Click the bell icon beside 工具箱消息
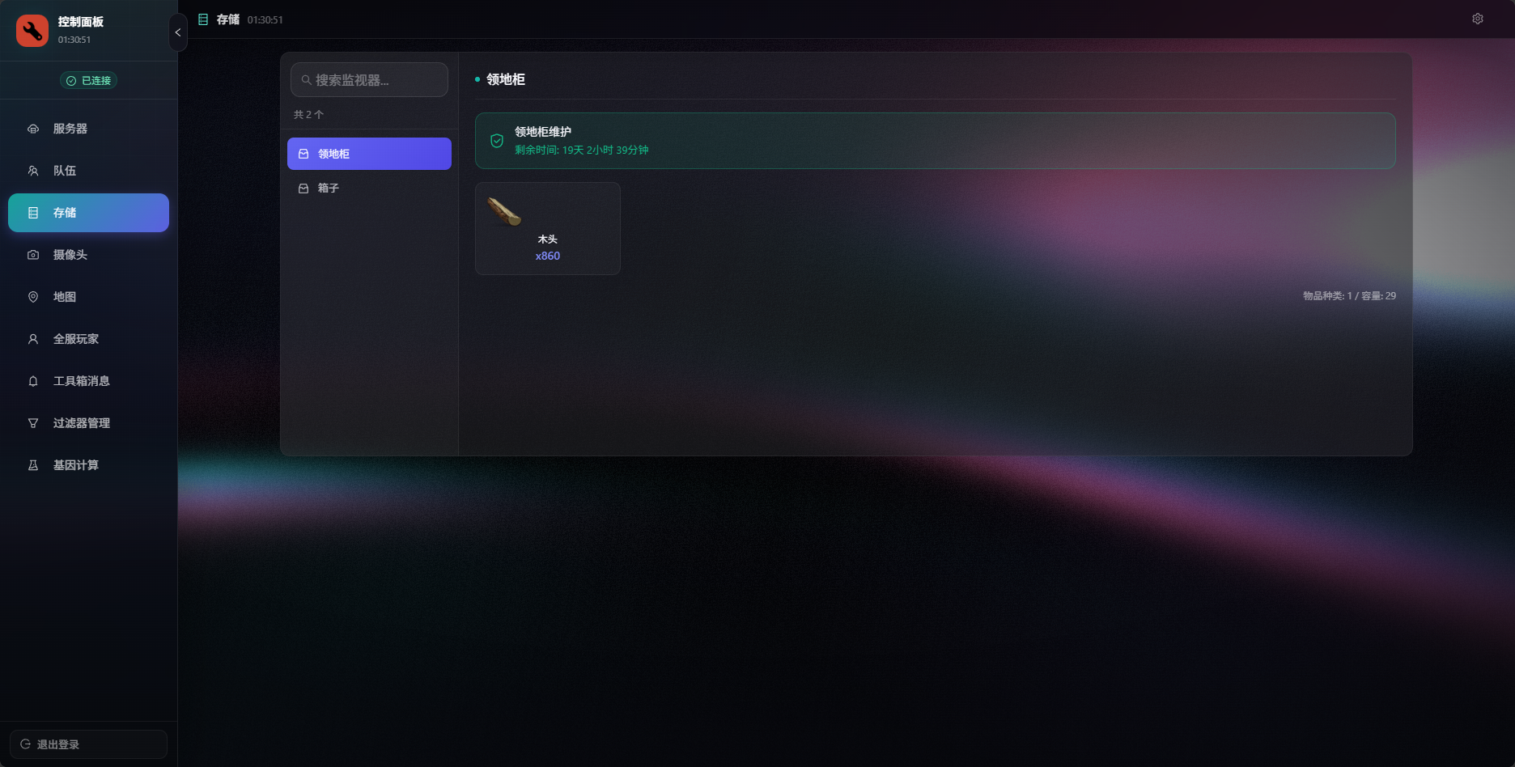The height and width of the screenshot is (767, 1515). [x=33, y=381]
